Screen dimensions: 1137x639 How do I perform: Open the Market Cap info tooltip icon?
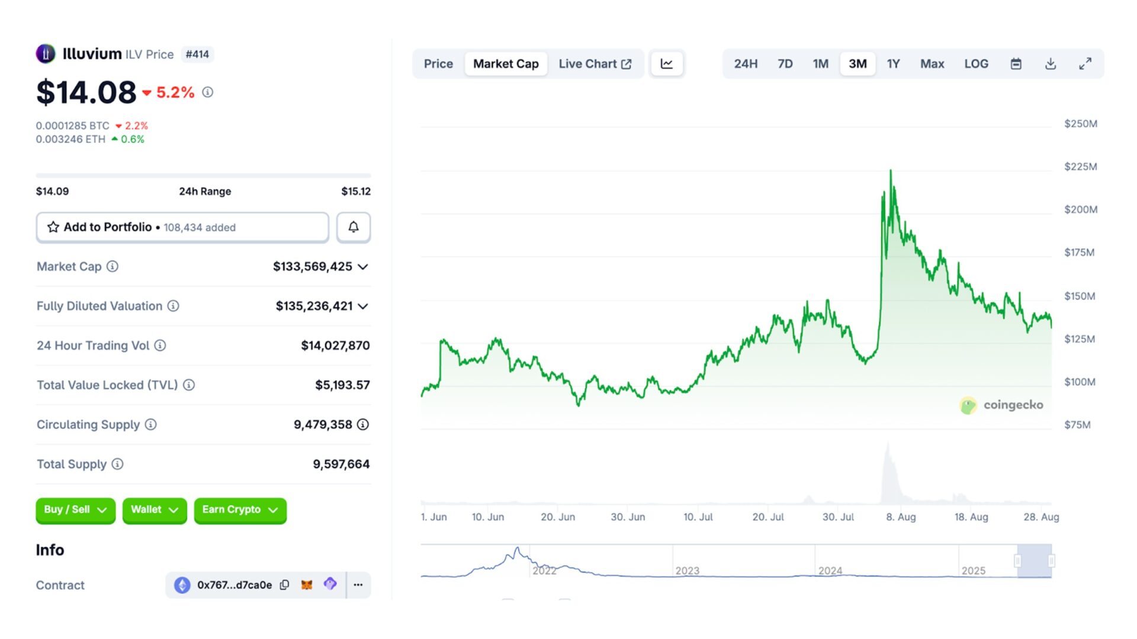pos(113,266)
